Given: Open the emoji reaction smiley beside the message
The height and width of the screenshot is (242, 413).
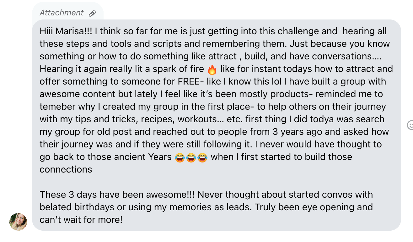Looking at the screenshot, I should tap(410, 125).
